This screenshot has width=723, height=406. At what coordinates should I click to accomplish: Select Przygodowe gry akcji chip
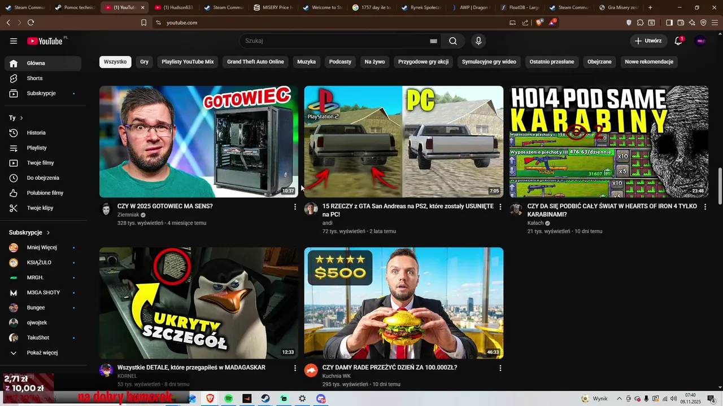(423, 61)
